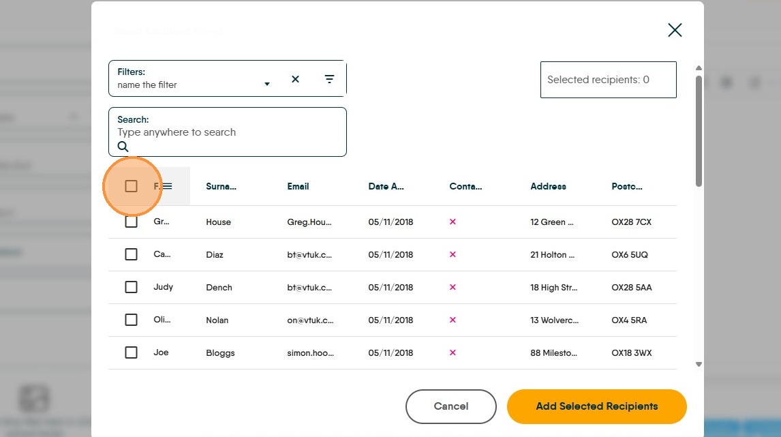Viewport: 781px width, 437px height.
Task: Click the contact cross icon for Dench
Action: click(x=453, y=287)
